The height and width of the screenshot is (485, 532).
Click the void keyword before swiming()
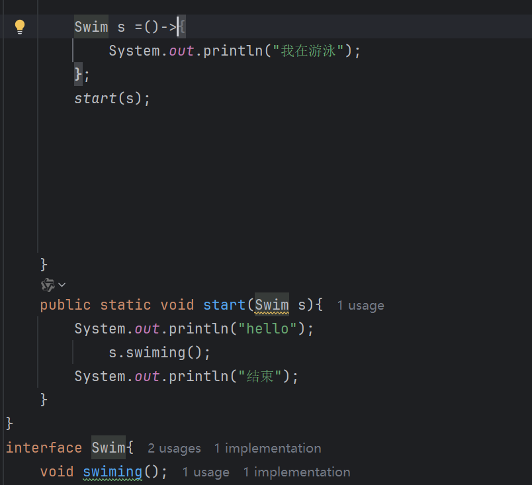[57, 471]
